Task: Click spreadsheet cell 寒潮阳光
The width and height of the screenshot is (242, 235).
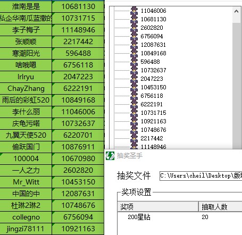Action: (26, 53)
